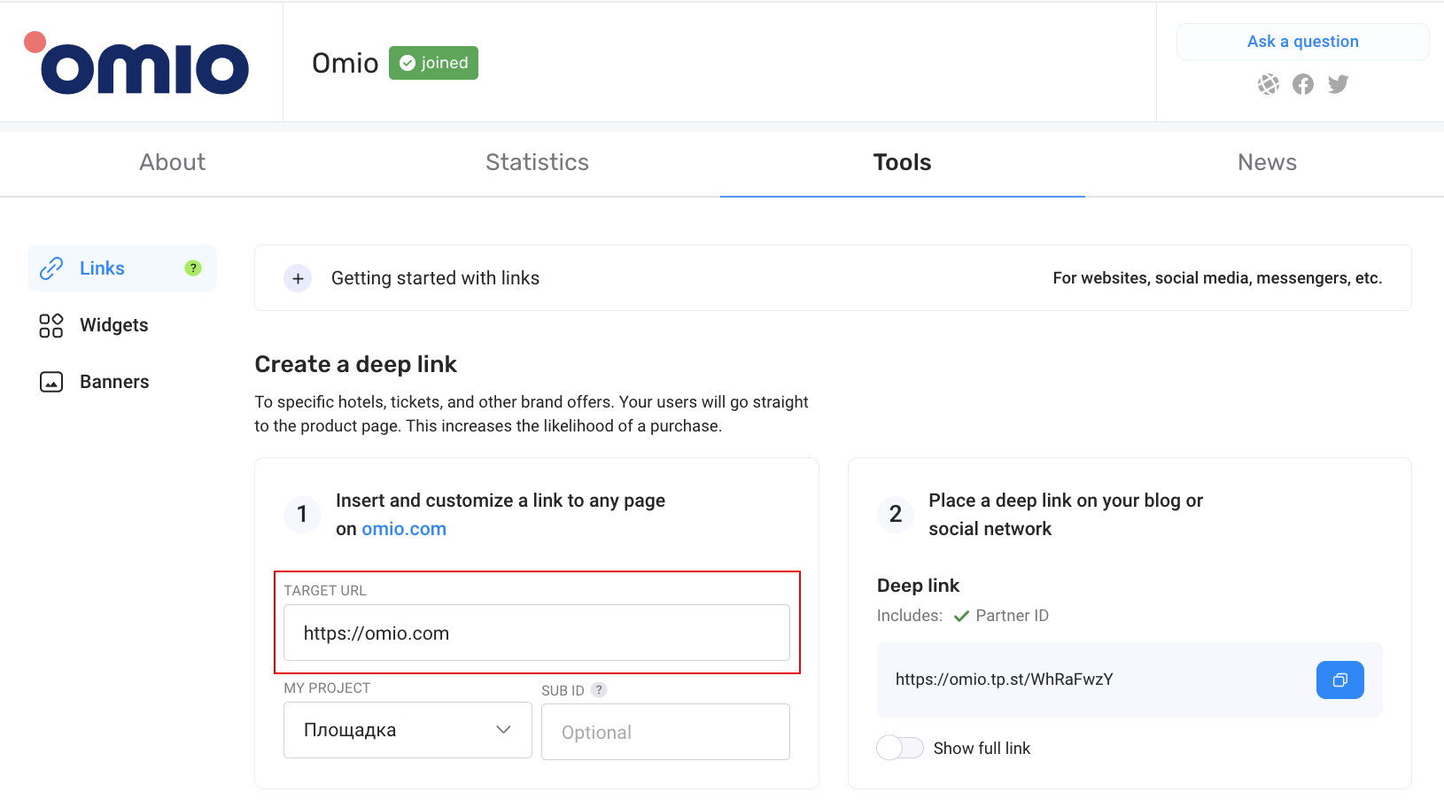
Task: Click the 'For websites, social media, messengers' text
Action: (x=1217, y=278)
